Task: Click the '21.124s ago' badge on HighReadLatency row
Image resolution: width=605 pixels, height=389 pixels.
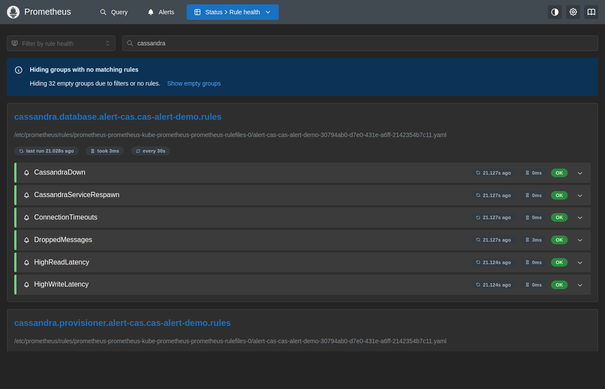Action: pyautogui.click(x=494, y=262)
